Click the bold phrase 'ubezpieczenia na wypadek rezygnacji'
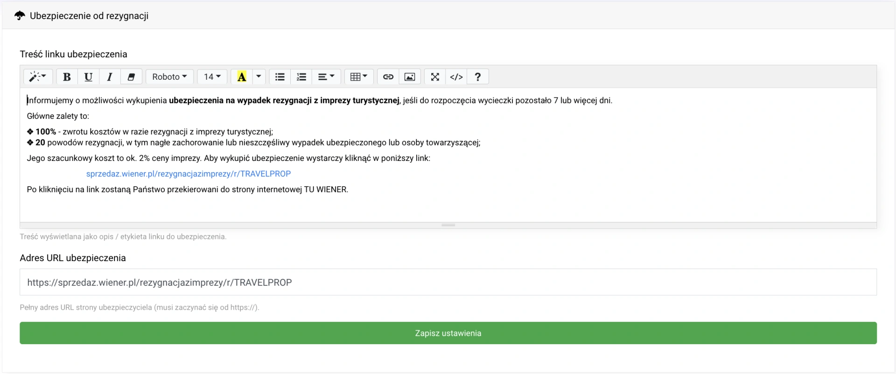Image resolution: width=896 pixels, height=374 pixels. [240, 100]
